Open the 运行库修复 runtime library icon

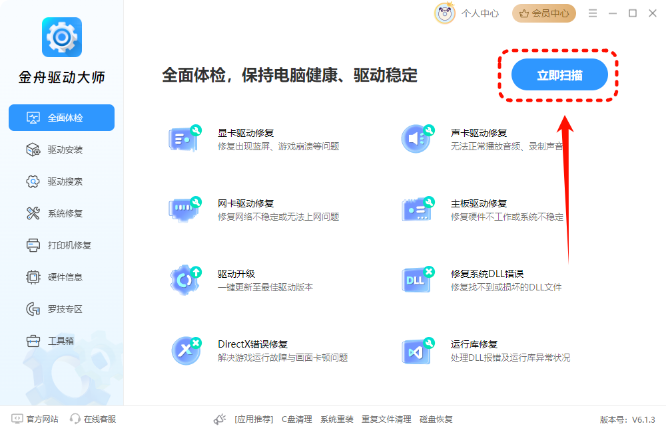pyautogui.click(x=418, y=350)
